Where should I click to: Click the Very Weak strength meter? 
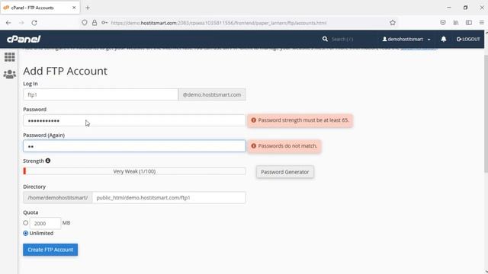tap(134, 171)
